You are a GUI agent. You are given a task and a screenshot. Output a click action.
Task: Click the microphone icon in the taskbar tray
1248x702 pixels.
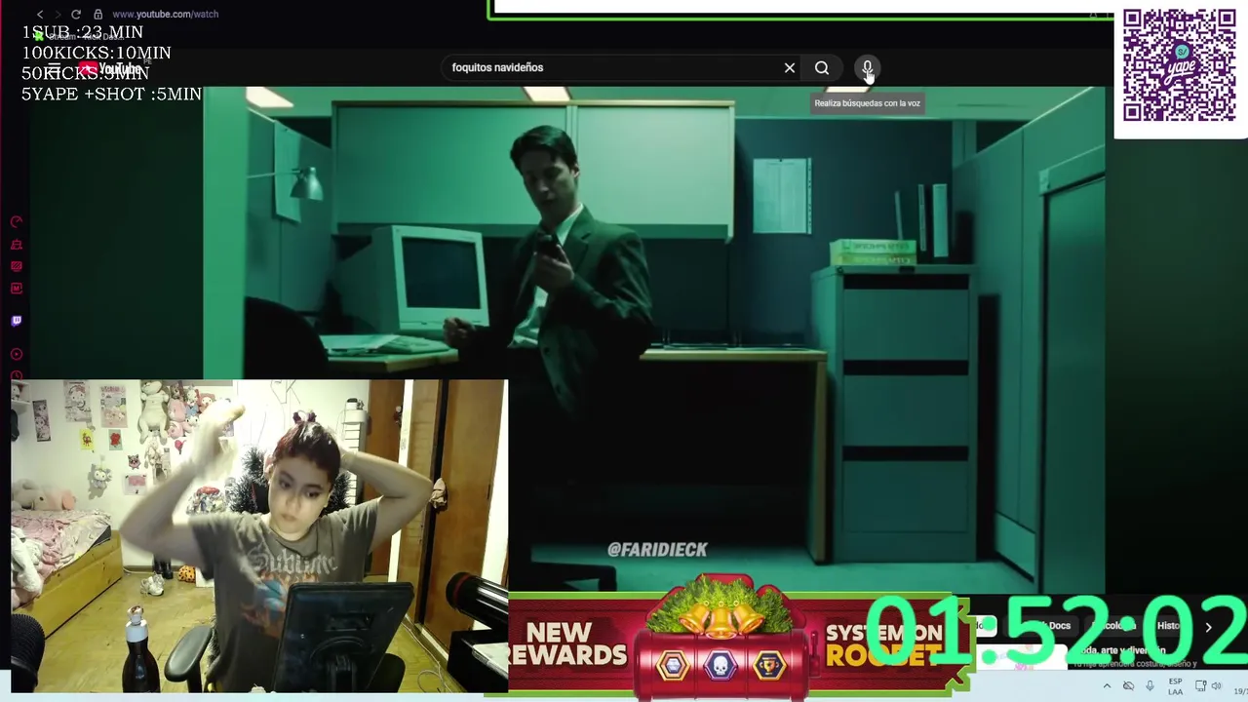click(x=1150, y=685)
